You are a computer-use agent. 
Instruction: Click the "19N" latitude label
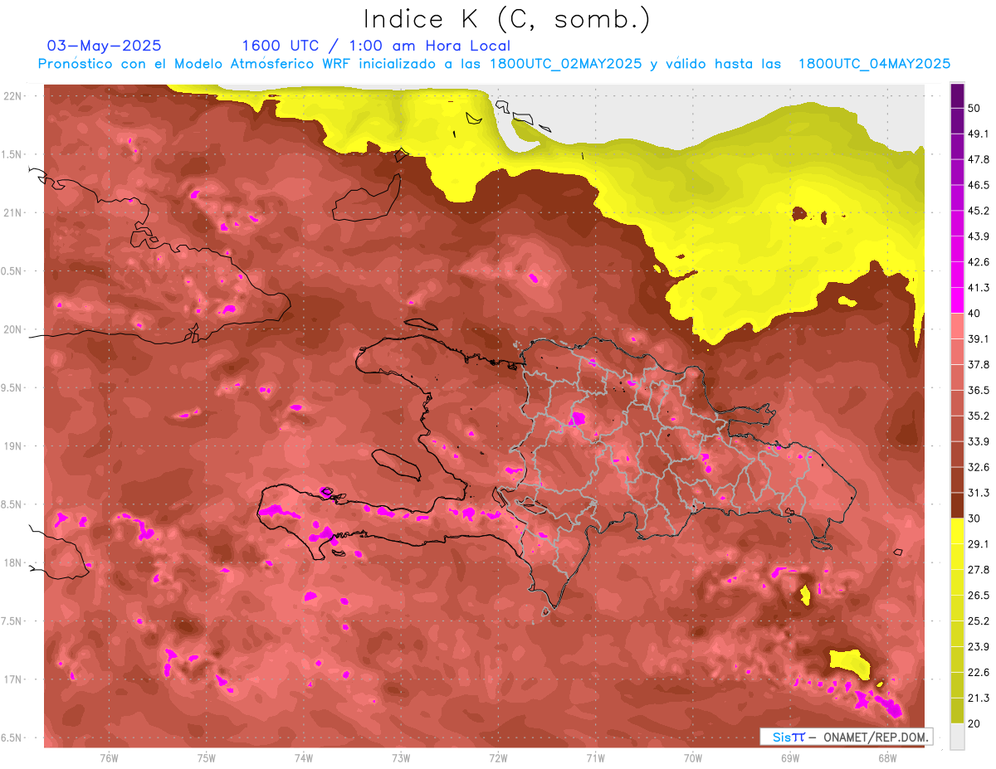(13, 445)
